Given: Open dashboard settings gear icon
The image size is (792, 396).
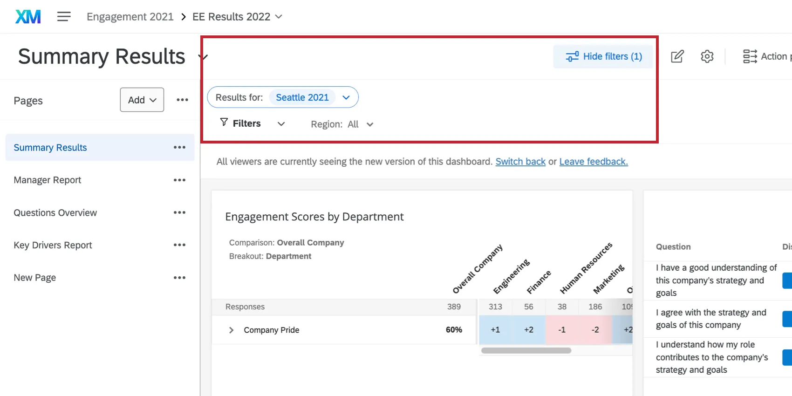Looking at the screenshot, I should pos(707,56).
